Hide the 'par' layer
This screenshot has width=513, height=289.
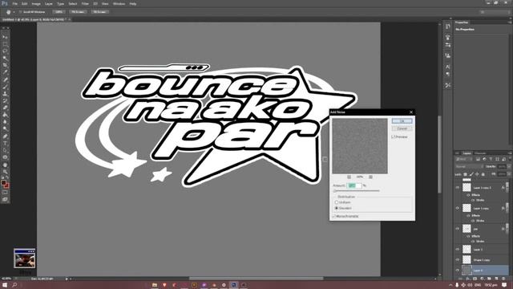coord(458,229)
